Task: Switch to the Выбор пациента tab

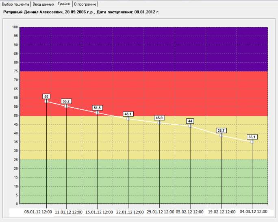Action: 15,4
